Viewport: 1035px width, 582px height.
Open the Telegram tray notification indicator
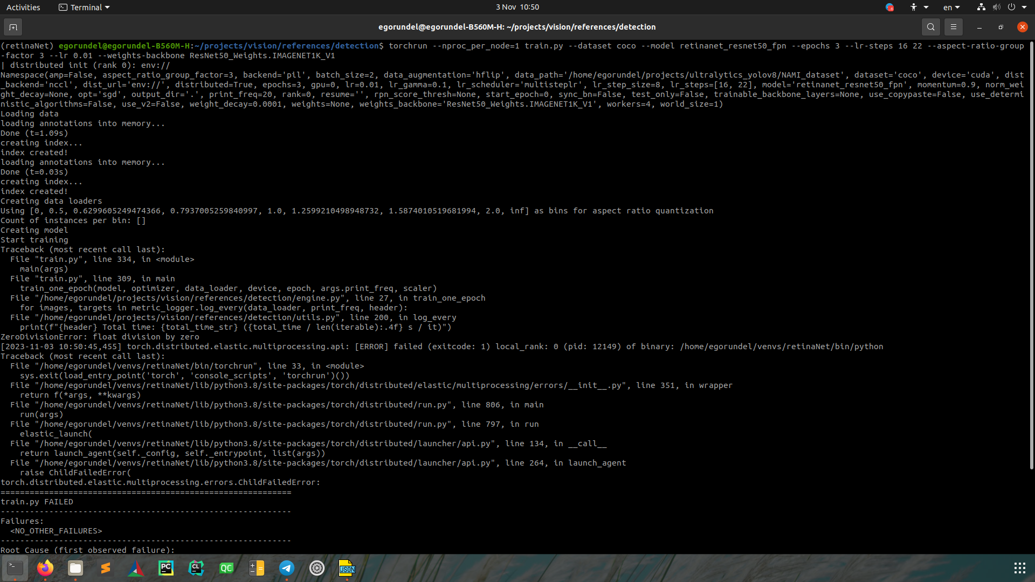pos(889,7)
